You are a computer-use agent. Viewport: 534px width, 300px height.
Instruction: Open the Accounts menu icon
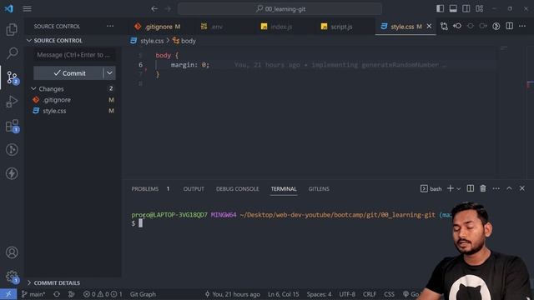click(12, 252)
